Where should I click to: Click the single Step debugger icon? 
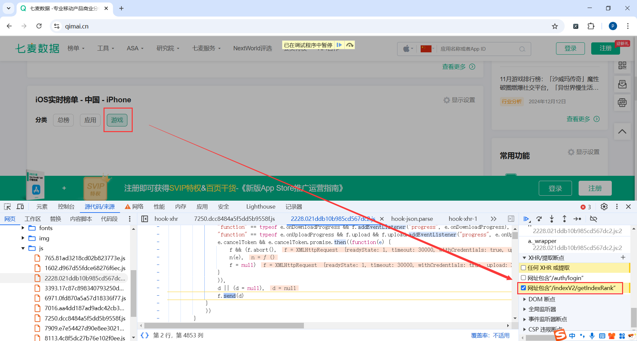coord(577,219)
